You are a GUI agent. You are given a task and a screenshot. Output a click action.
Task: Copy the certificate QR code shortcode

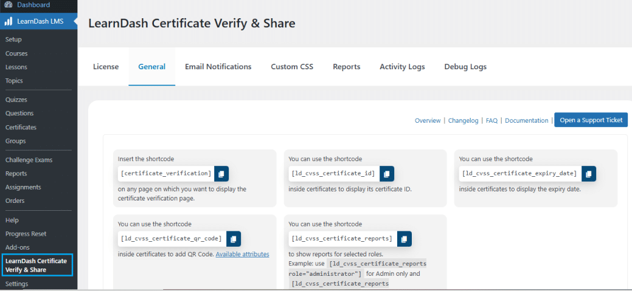tap(234, 239)
